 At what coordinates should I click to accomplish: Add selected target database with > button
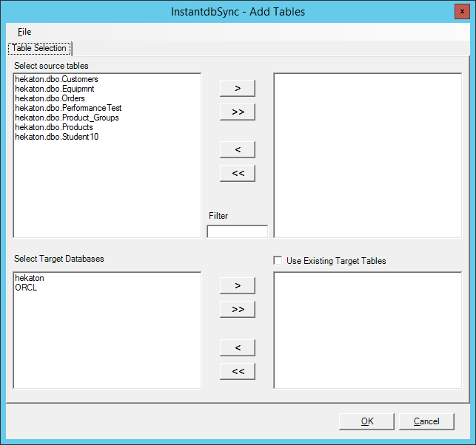(x=238, y=285)
